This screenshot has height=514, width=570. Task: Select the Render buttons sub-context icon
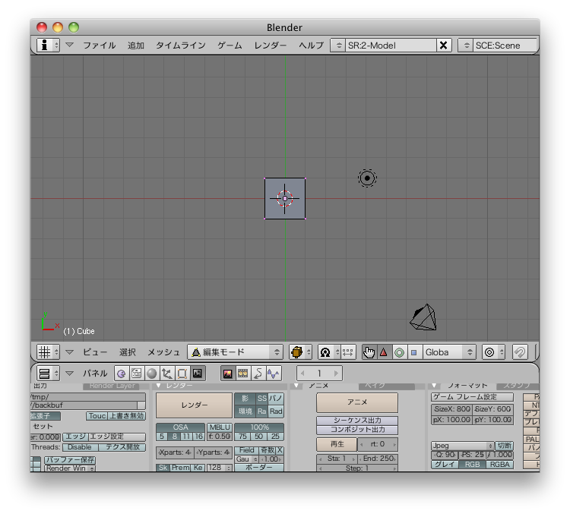click(x=228, y=374)
